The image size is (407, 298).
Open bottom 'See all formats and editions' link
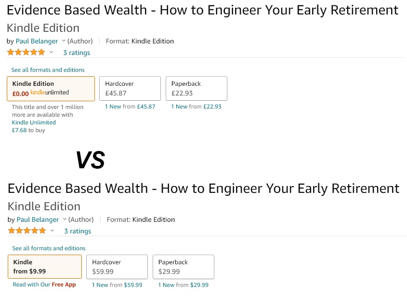tap(49, 248)
